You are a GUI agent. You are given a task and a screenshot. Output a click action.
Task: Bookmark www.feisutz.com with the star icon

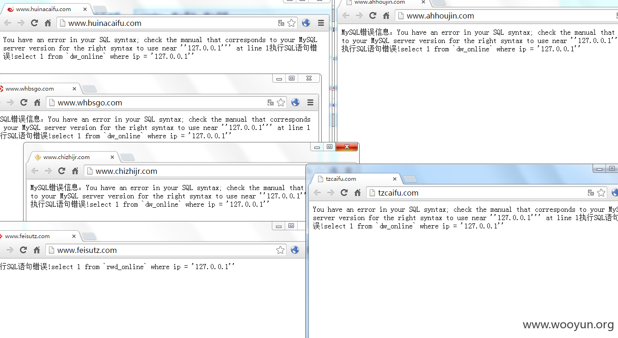coord(281,250)
